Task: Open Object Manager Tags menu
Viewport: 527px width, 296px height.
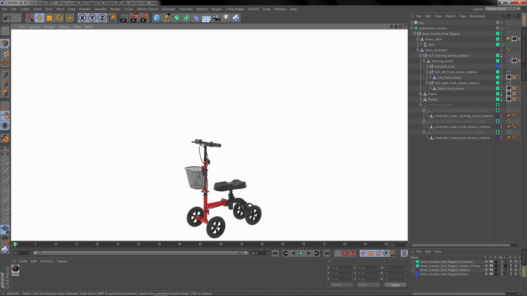Action: pyautogui.click(x=462, y=16)
